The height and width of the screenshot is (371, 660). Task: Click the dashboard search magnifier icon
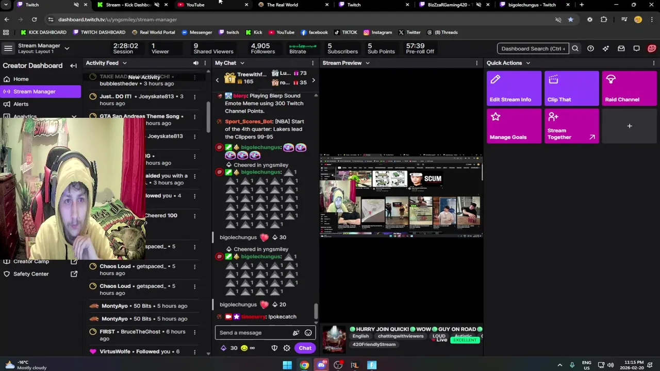(x=575, y=48)
